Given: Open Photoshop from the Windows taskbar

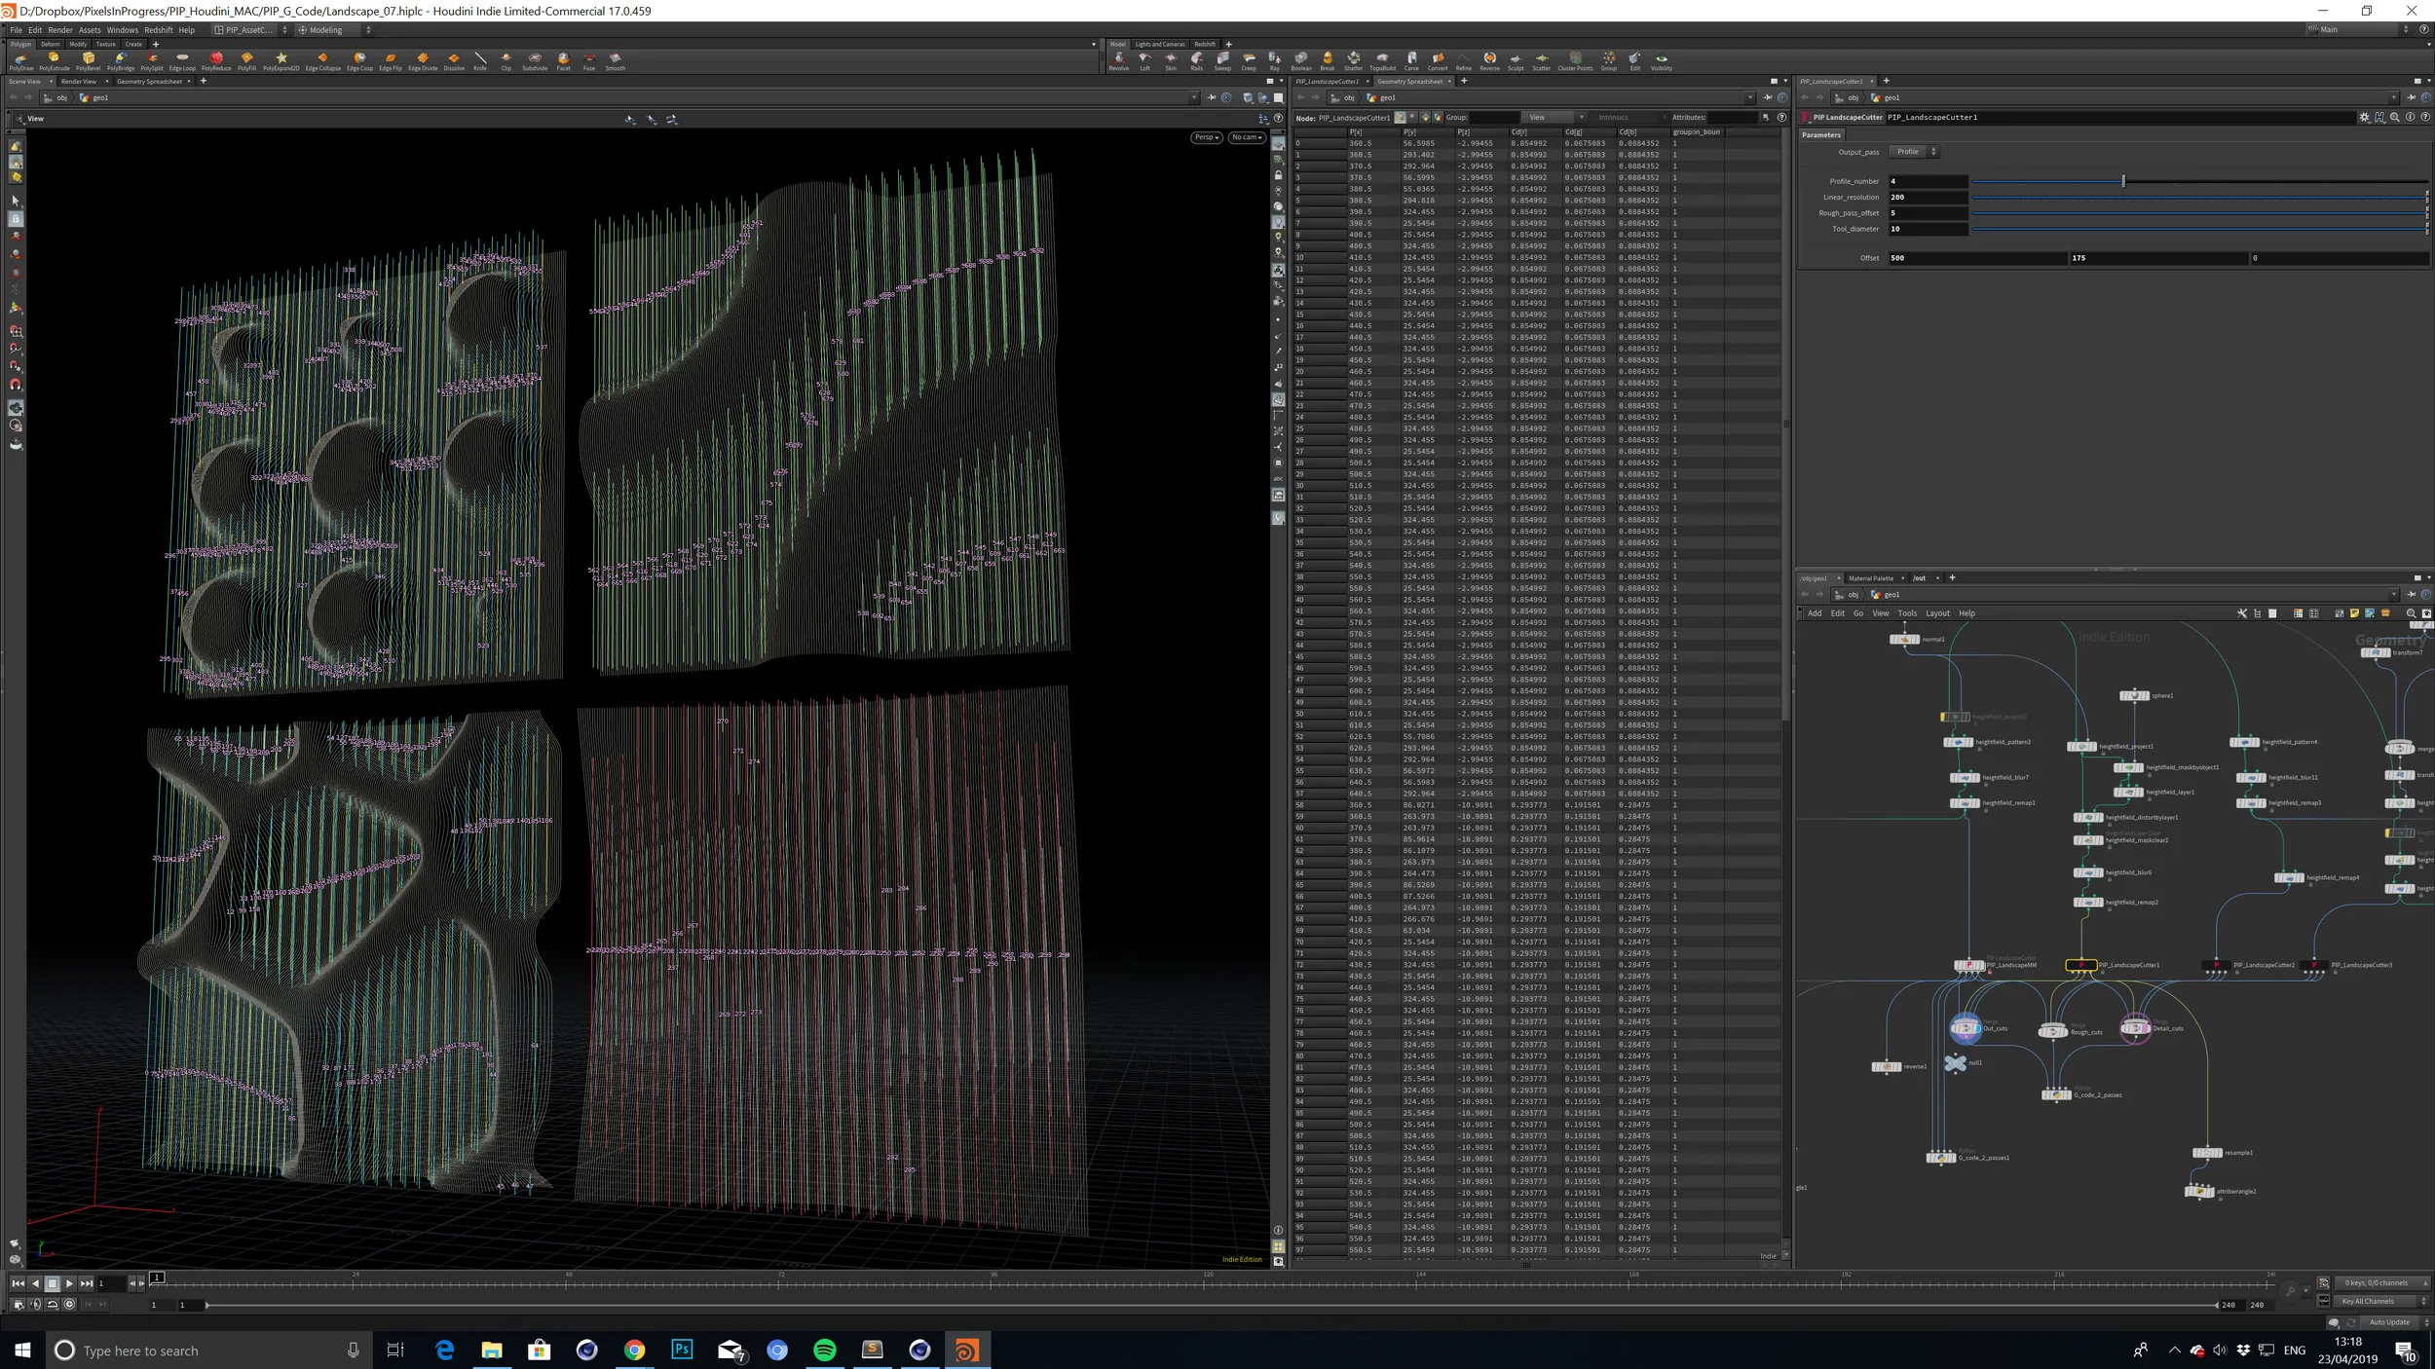Looking at the screenshot, I should tap(682, 1350).
